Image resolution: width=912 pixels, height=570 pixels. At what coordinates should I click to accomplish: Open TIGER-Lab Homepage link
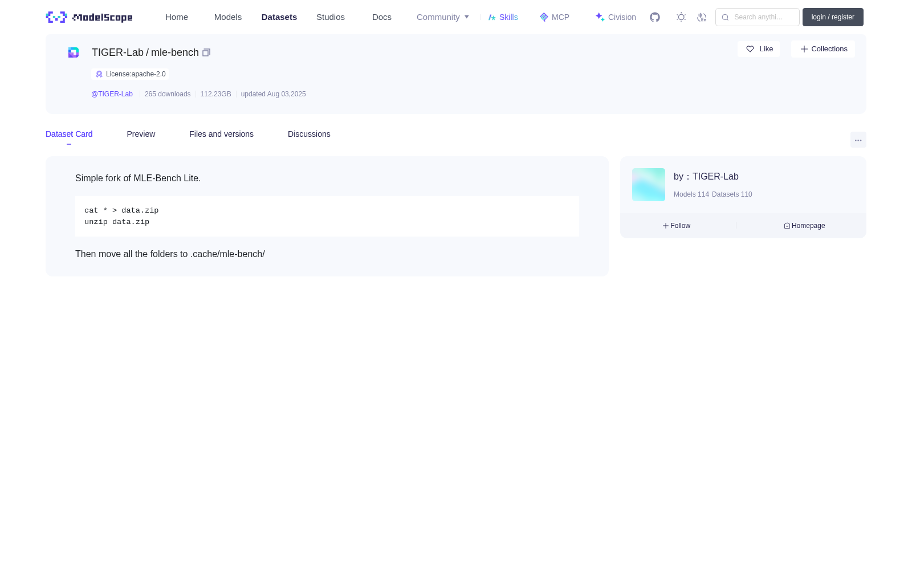coord(804,226)
